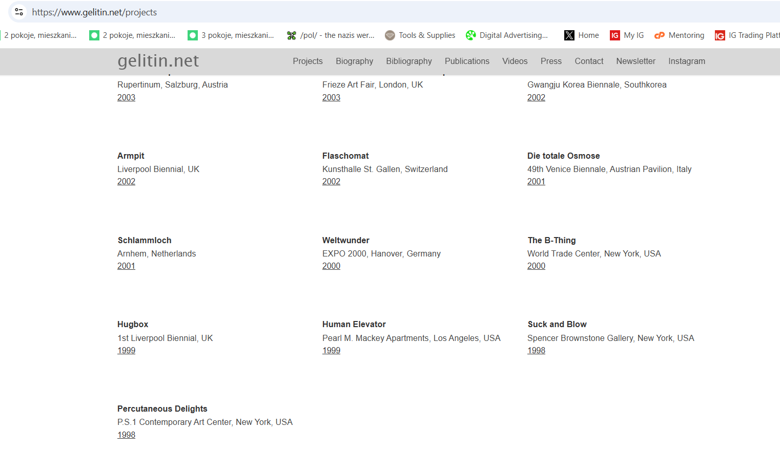This screenshot has height=471, width=780.
Task: Click 2001 link under Arnhem, Netherlands
Action: click(126, 266)
